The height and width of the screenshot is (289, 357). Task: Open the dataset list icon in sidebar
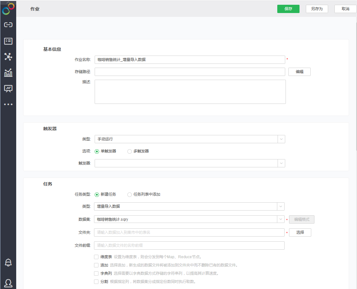(x=8, y=41)
